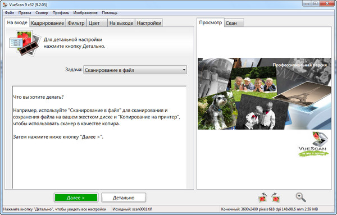Rotate the image right icon

[x=276, y=198]
